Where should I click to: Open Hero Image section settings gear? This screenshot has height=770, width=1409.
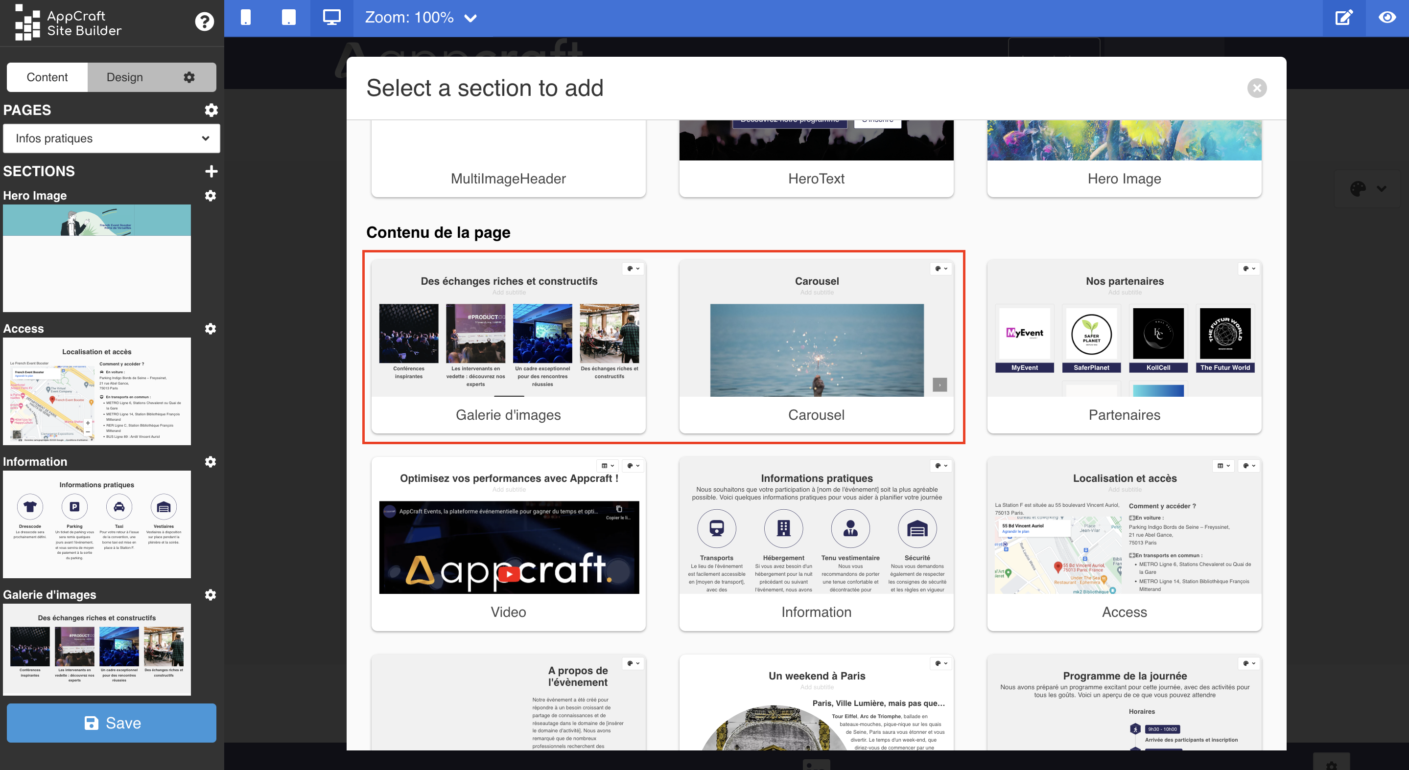coord(210,195)
